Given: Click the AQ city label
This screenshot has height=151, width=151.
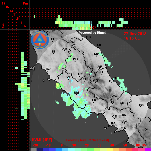Looking at the screenshot, I should tap(95, 81).
